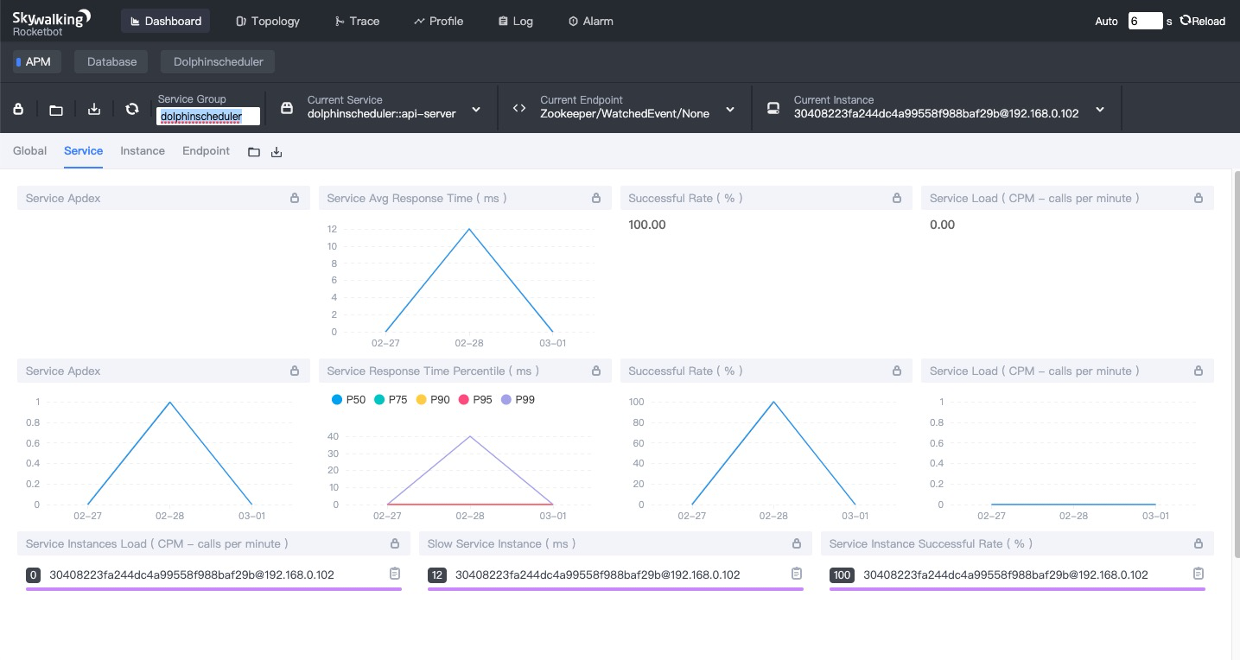Click the download icon next to Endpoint tab
The height and width of the screenshot is (660, 1240).
click(x=277, y=152)
